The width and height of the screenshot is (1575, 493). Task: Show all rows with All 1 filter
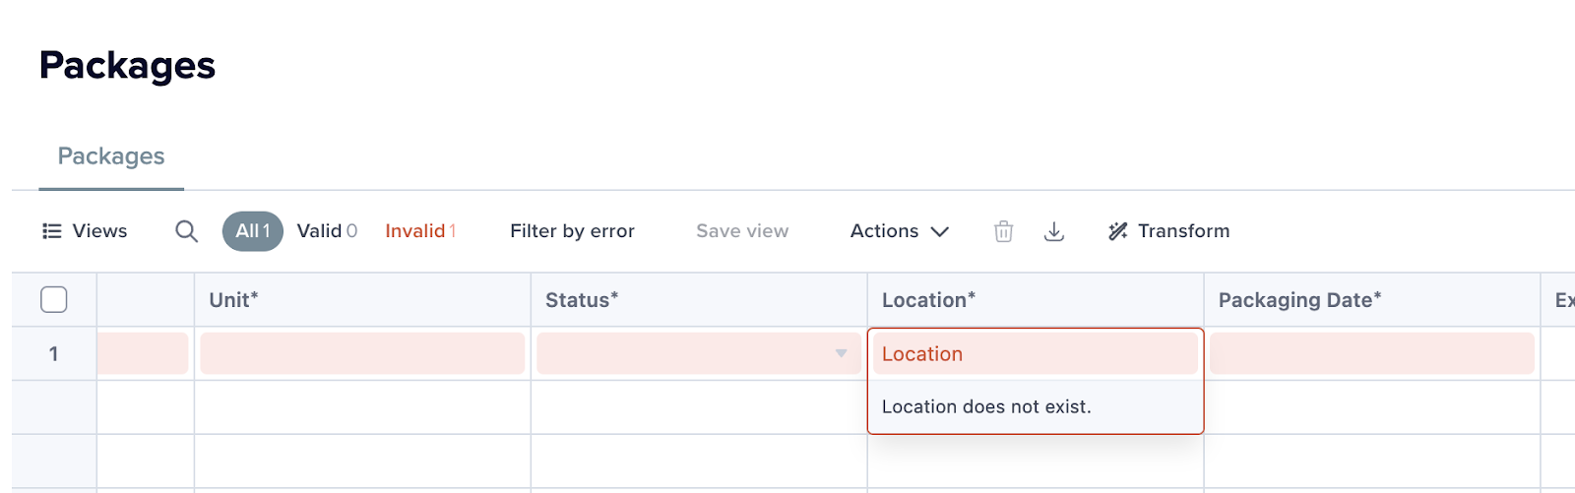click(x=253, y=231)
